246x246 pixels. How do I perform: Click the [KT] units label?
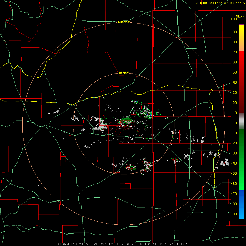click(x=233, y=19)
